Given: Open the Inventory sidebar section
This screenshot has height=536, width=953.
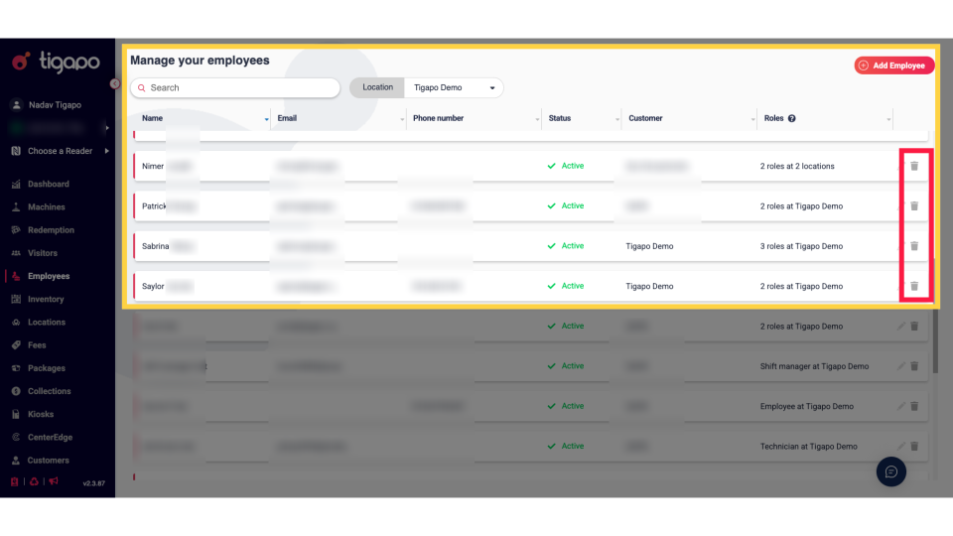Looking at the screenshot, I should (x=46, y=299).
